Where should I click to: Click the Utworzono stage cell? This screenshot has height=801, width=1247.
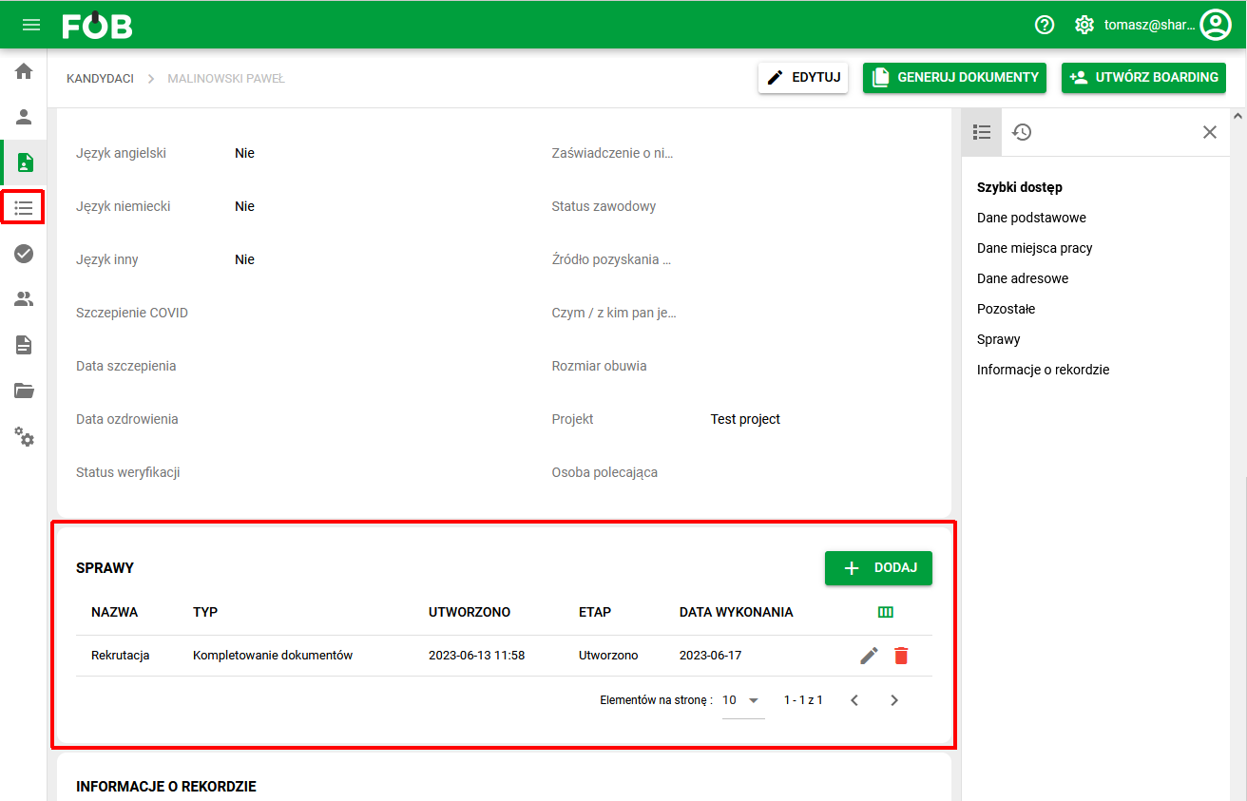click(x=608, y=656)
